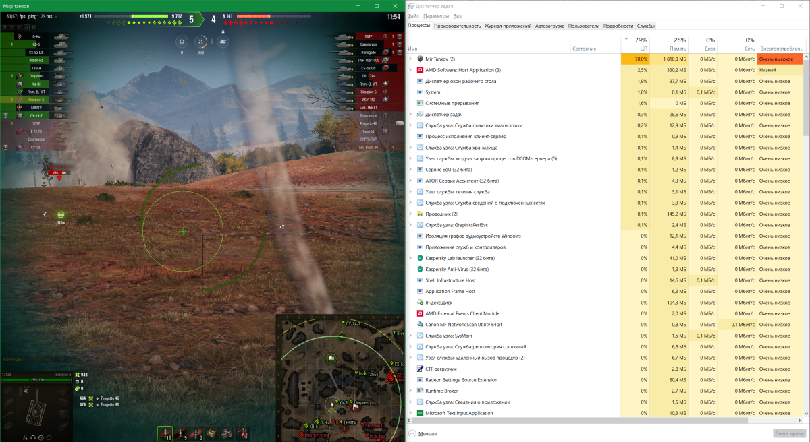Click the Radeon Settings Source Extension icon

[420, 380]
